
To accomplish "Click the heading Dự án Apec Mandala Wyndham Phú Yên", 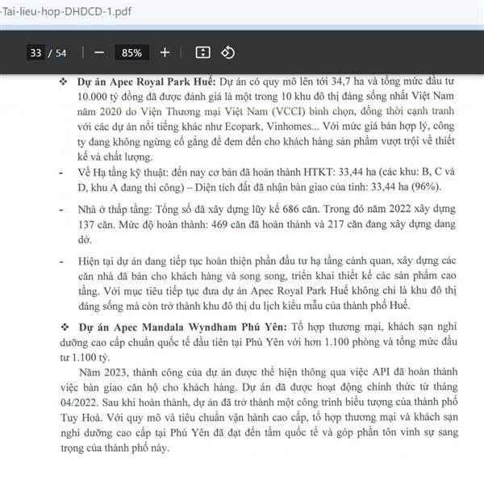I will pyautogui.click(x=183, y=328).
